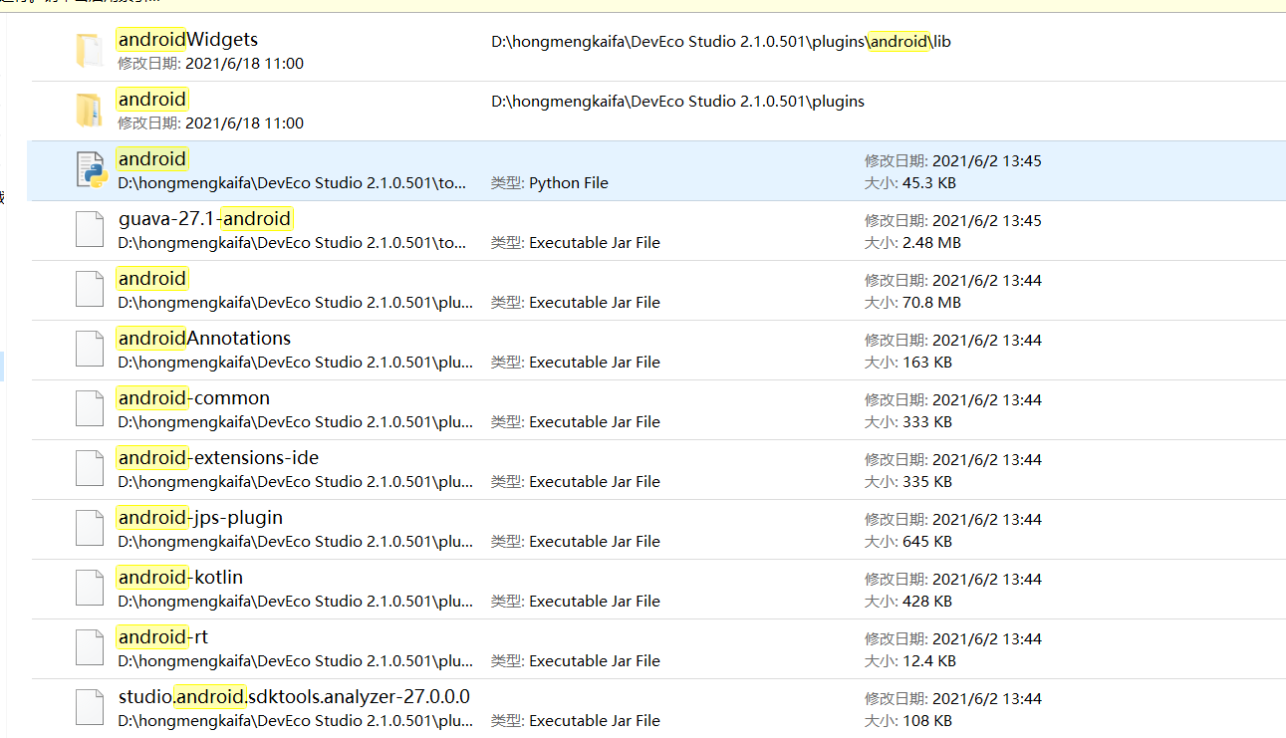Click the android-extensions-ide file name
Screen dimensions: 1286x738
(218, 458)
